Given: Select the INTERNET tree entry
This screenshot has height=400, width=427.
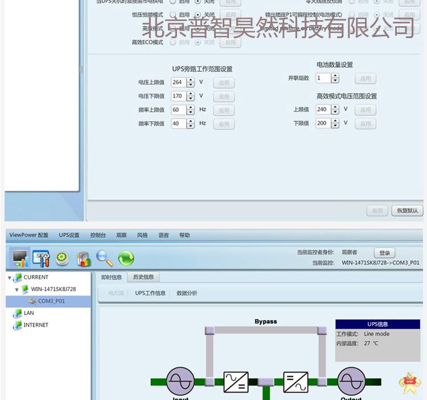Looking at the screenshot, I should coord(36,325).
